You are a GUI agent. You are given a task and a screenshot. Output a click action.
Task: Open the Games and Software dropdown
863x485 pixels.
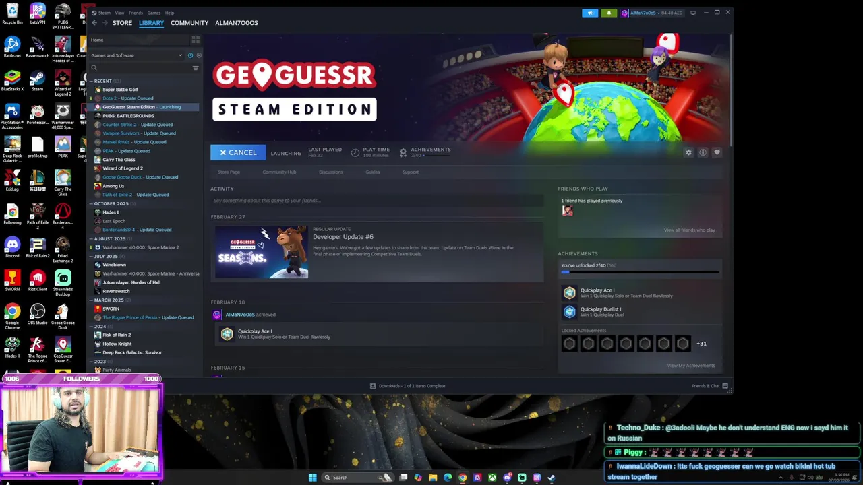[x=136, y=55]
